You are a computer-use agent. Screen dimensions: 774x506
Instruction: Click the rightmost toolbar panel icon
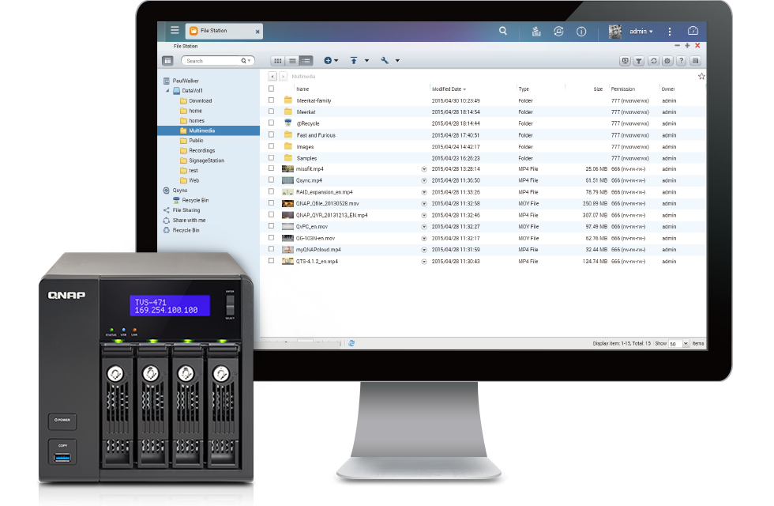click(695, 61)
